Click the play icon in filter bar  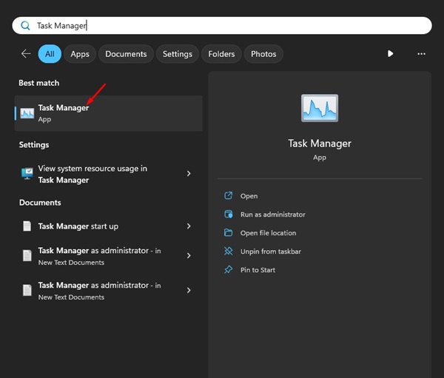(x=390, y=54)
